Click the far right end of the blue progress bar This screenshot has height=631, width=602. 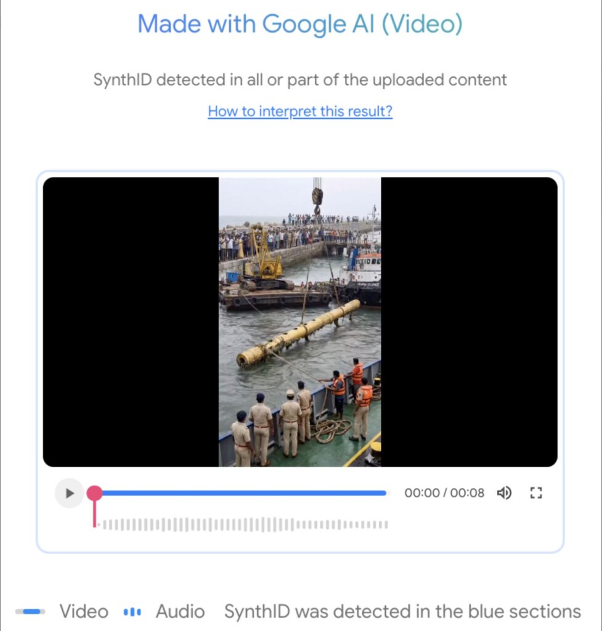pos(384,493)
